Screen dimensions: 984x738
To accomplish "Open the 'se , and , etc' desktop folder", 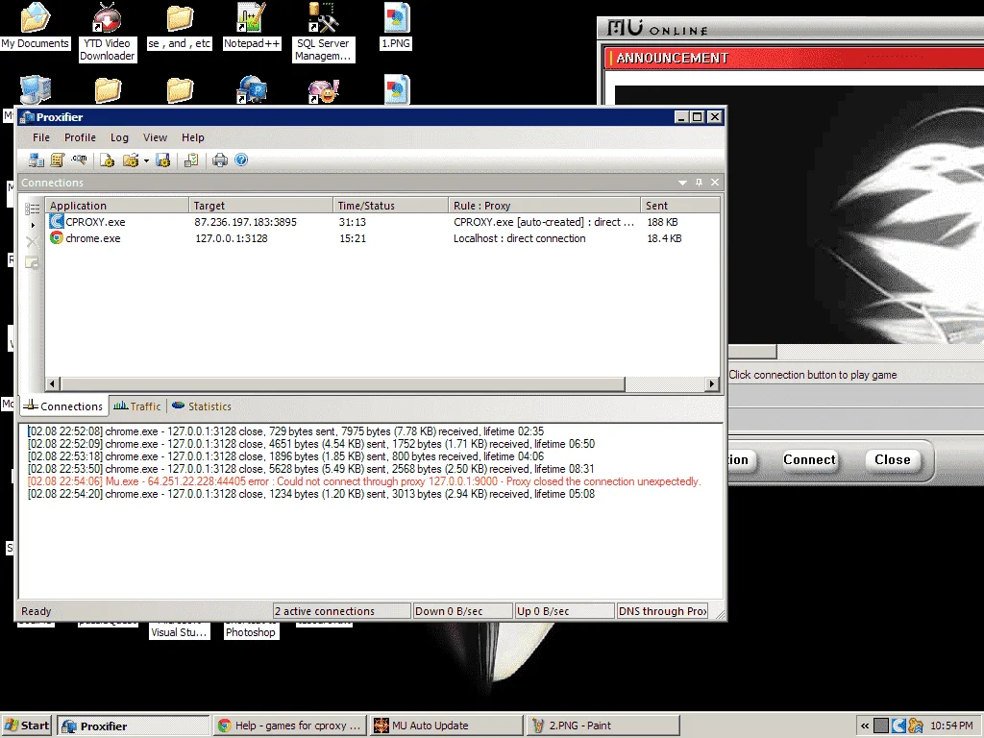I will 180,26.
